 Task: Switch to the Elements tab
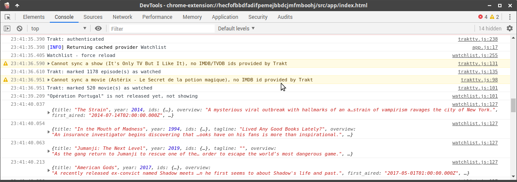click(x=33, y=17)
